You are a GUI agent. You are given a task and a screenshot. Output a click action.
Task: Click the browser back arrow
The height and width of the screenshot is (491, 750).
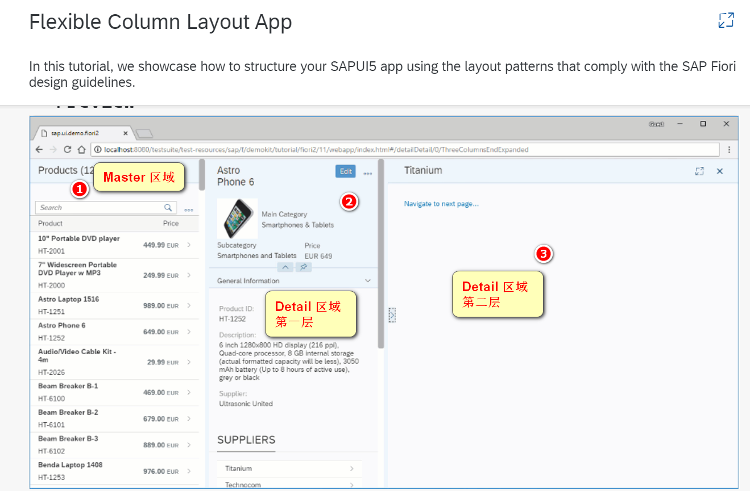[x=39, y=150]
